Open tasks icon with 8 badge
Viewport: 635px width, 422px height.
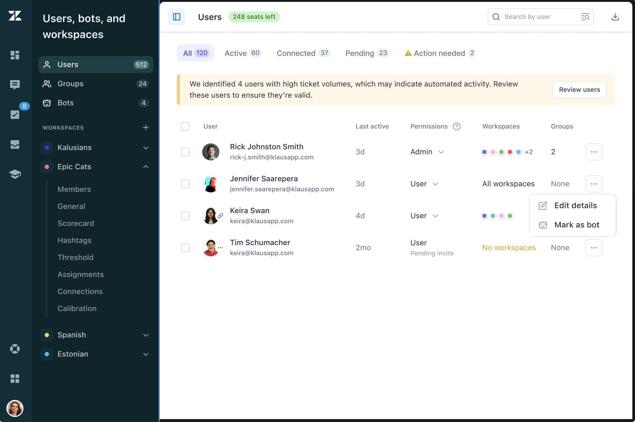click(15, 114)
